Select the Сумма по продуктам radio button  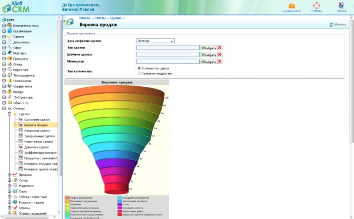(x=139, y=73)
